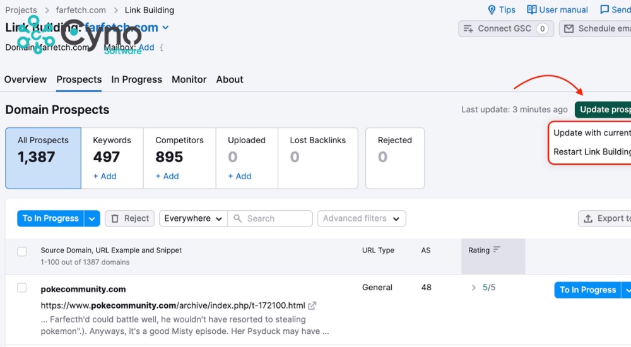Select the Lost Backlinks card
631x347 pixels.
(318, 158)
